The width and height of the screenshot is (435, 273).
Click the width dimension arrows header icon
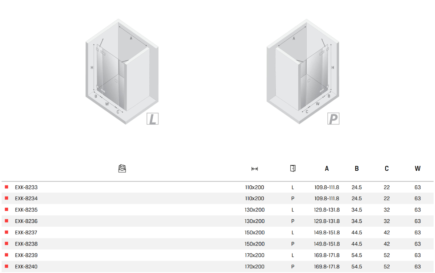pyautogui.click(x=254, y=169)
